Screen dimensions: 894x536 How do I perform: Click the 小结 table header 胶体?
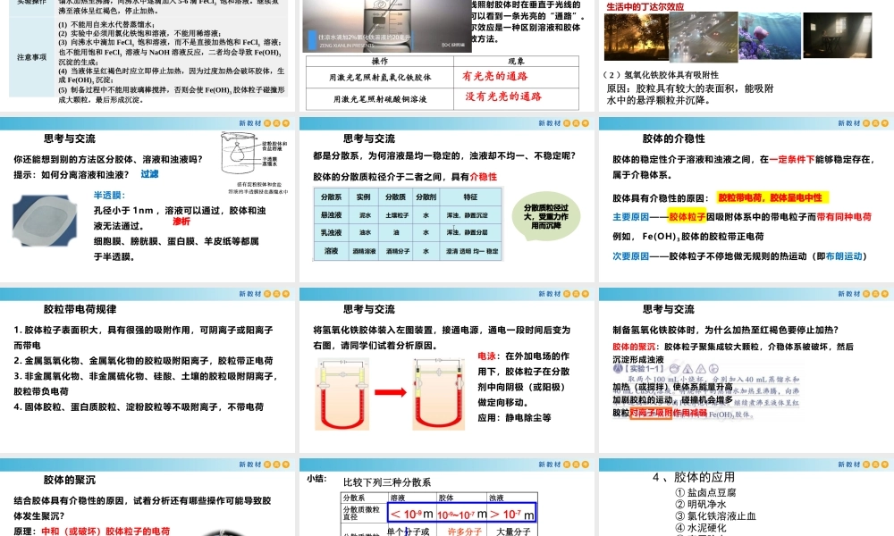coord(461,498)
